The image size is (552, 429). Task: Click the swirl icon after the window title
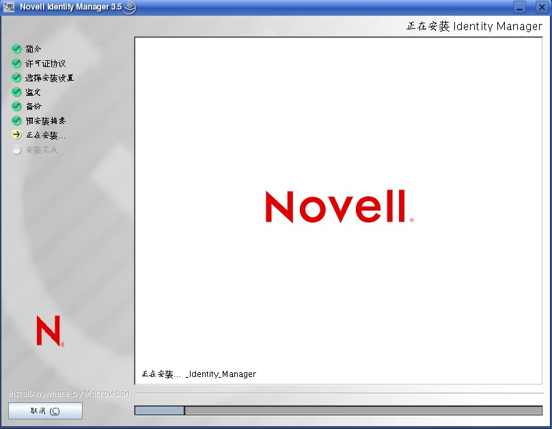(x=130, y=8)
